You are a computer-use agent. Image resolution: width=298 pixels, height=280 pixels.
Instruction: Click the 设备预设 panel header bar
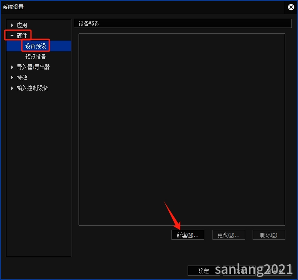tap(182, 24)
